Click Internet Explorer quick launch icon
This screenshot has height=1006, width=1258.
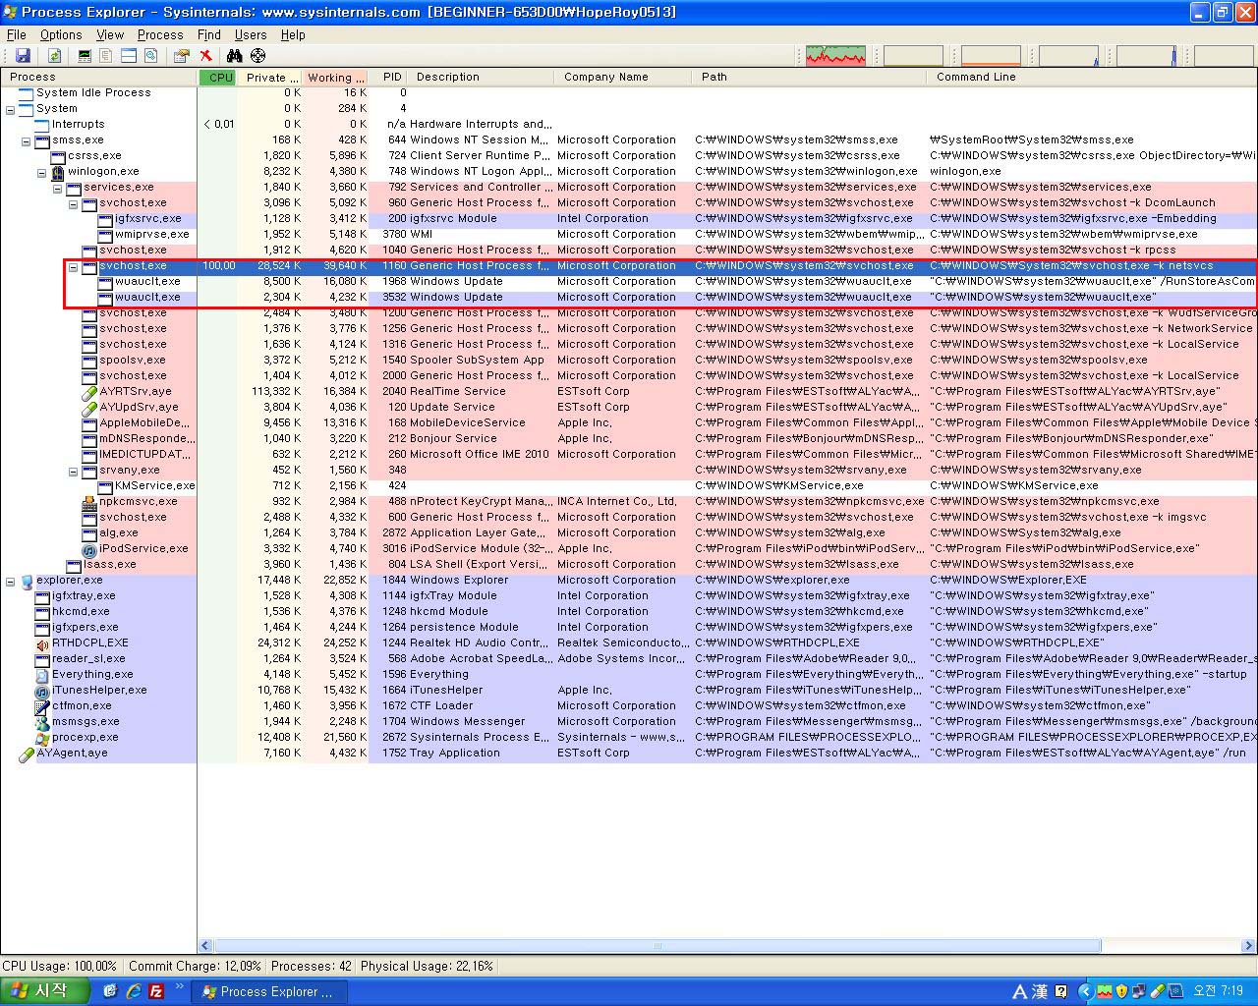[133, 991]
